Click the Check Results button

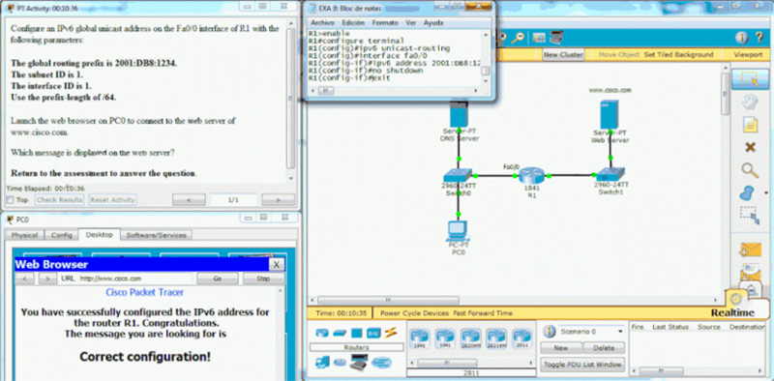coord(59,200)
